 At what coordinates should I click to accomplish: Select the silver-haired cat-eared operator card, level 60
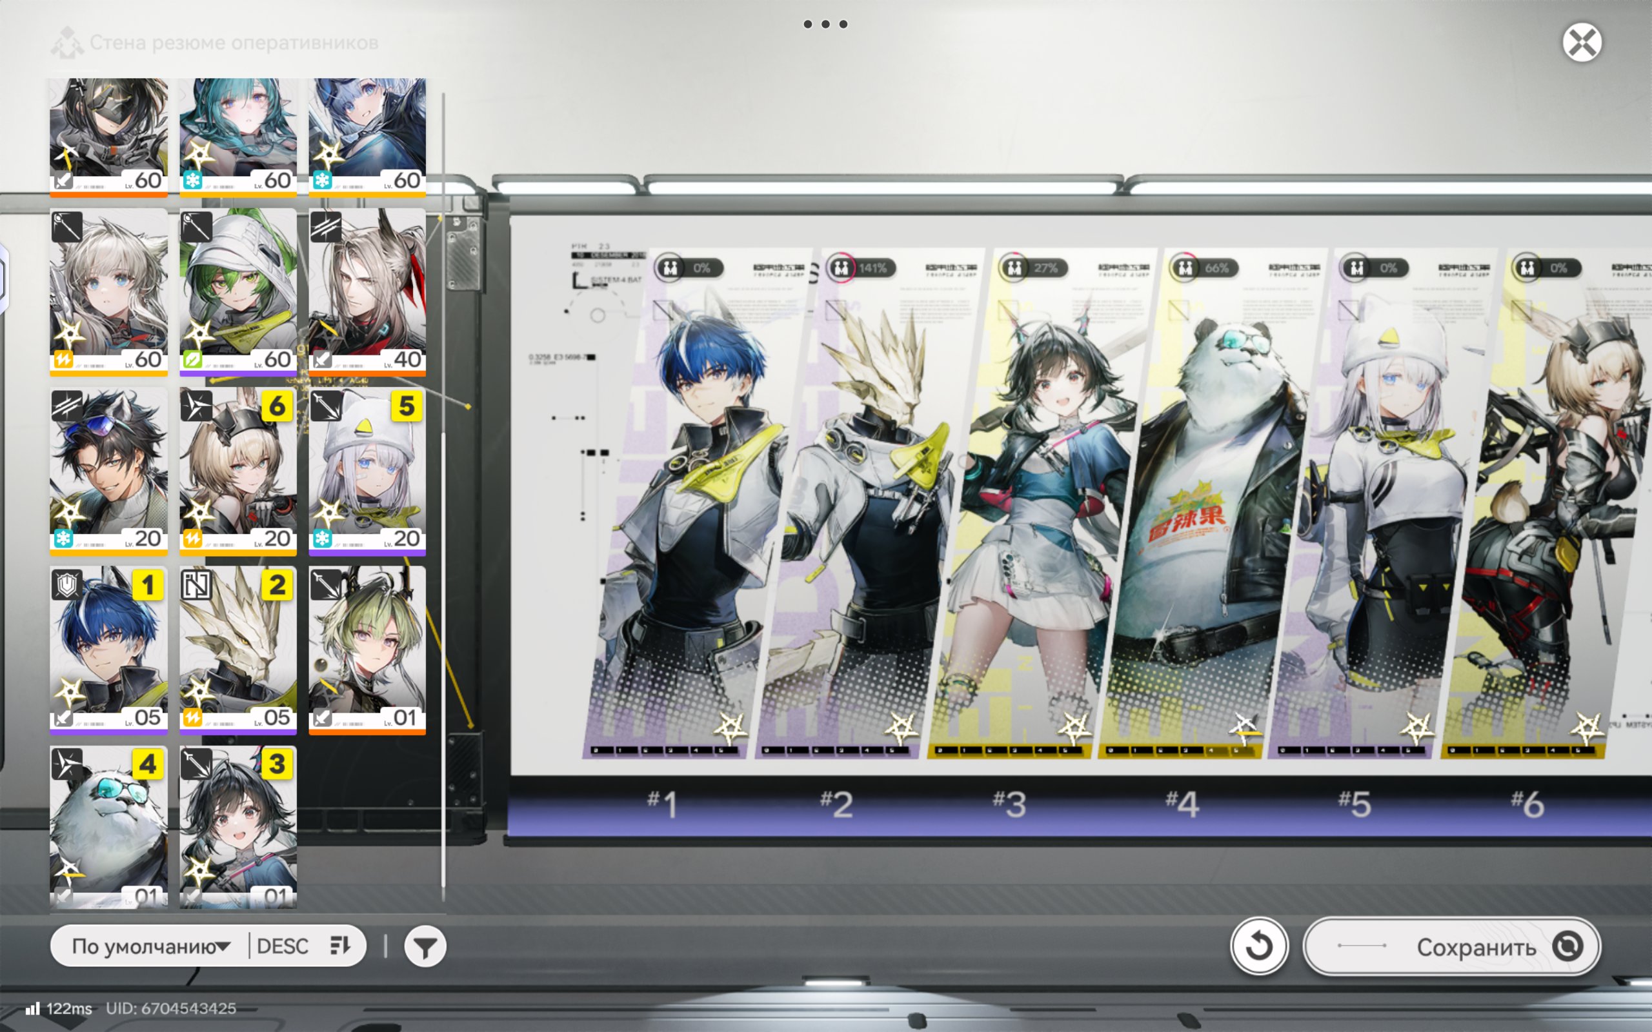[x=108, y=292]
